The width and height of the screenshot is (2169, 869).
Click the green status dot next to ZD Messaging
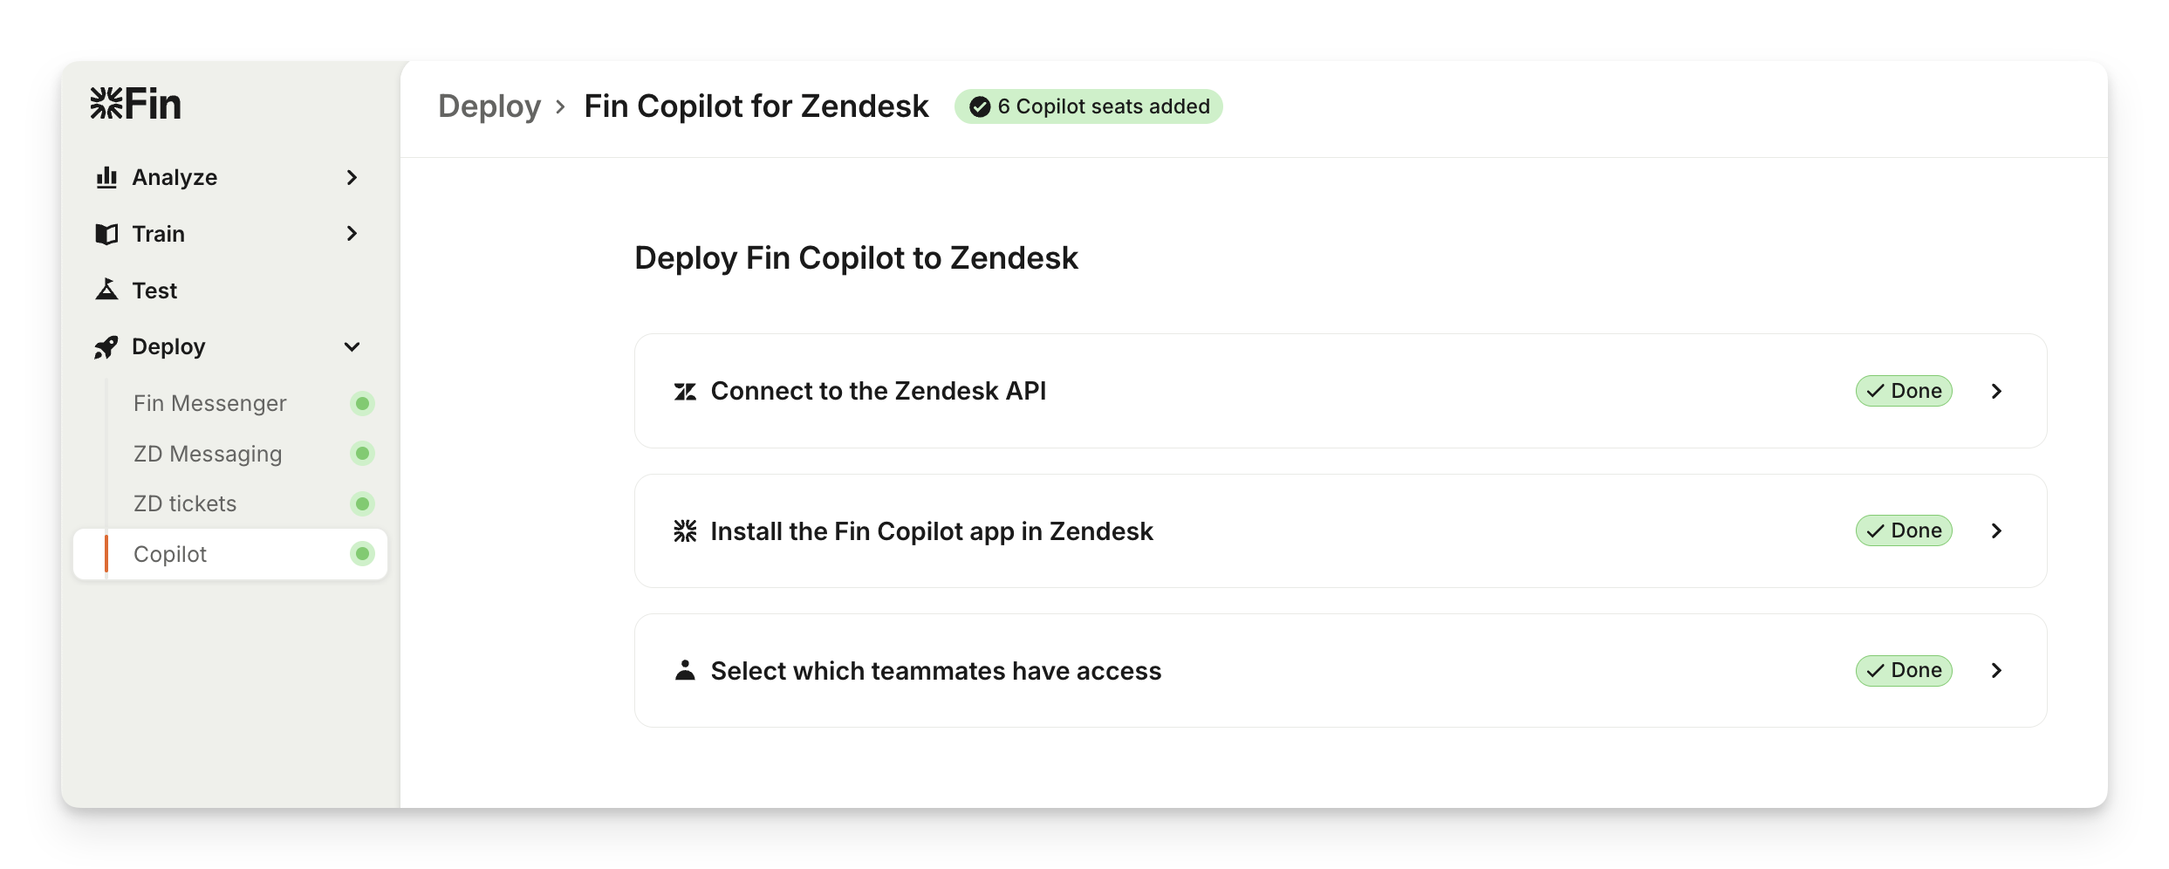coord(362,454)
